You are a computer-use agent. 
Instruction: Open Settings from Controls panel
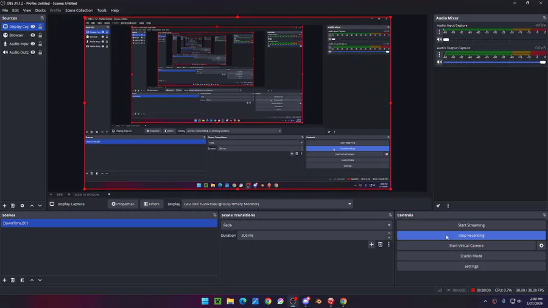tap(471, 266)
